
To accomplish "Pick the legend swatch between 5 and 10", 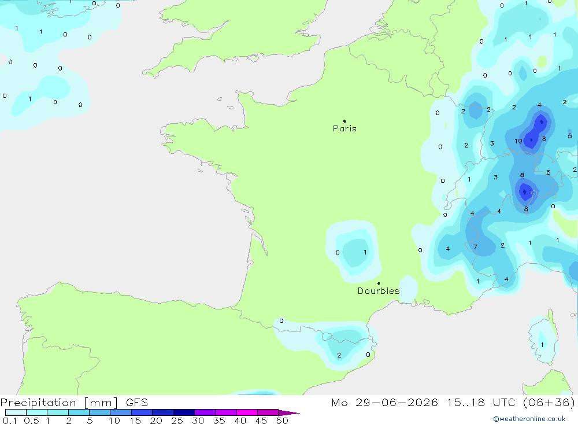I will click(100, 412).
